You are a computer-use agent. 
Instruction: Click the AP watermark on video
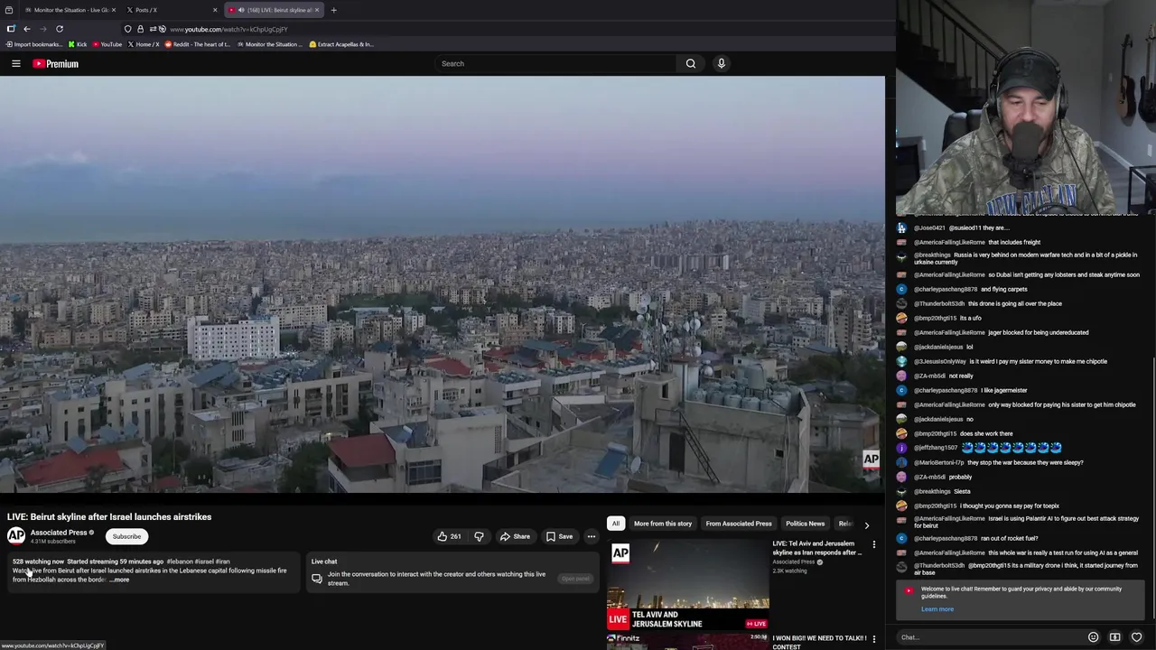coord(871,460)
